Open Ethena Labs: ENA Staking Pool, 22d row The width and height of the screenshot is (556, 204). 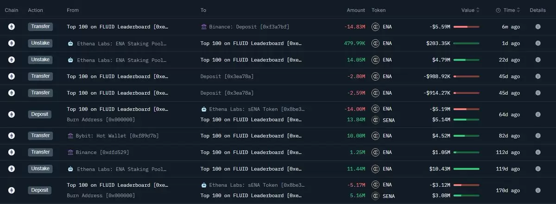pos(122,60)
